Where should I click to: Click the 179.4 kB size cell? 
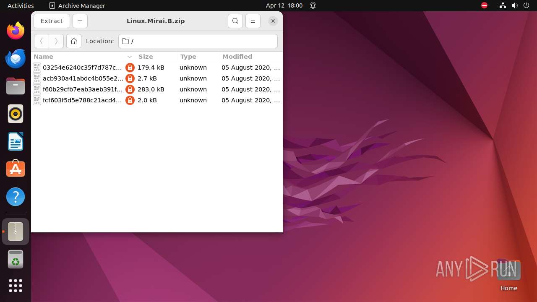click(151, 68)
